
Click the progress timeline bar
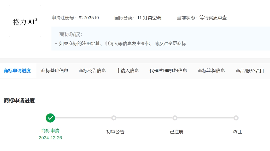144,118
